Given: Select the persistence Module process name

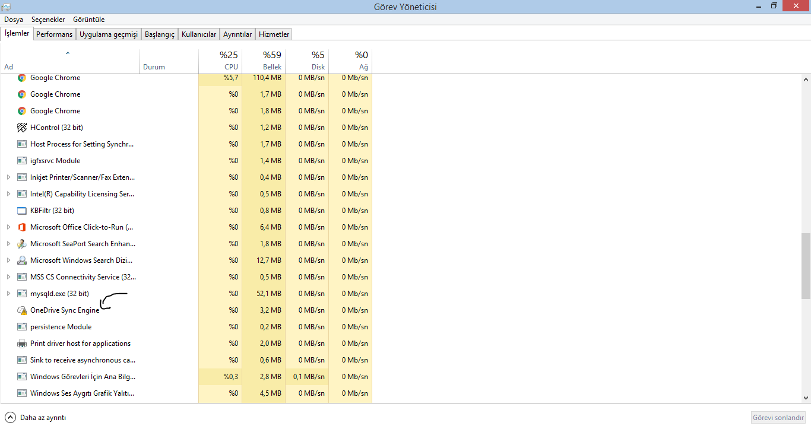Looking at the screenshot, I should [61, 327].
